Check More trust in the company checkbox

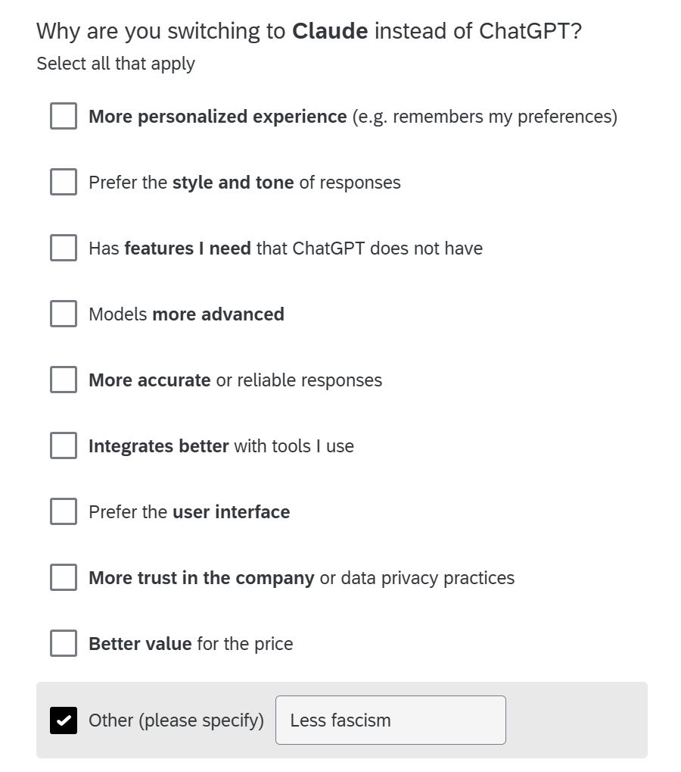pyautogui.click(x=64, y=578)
